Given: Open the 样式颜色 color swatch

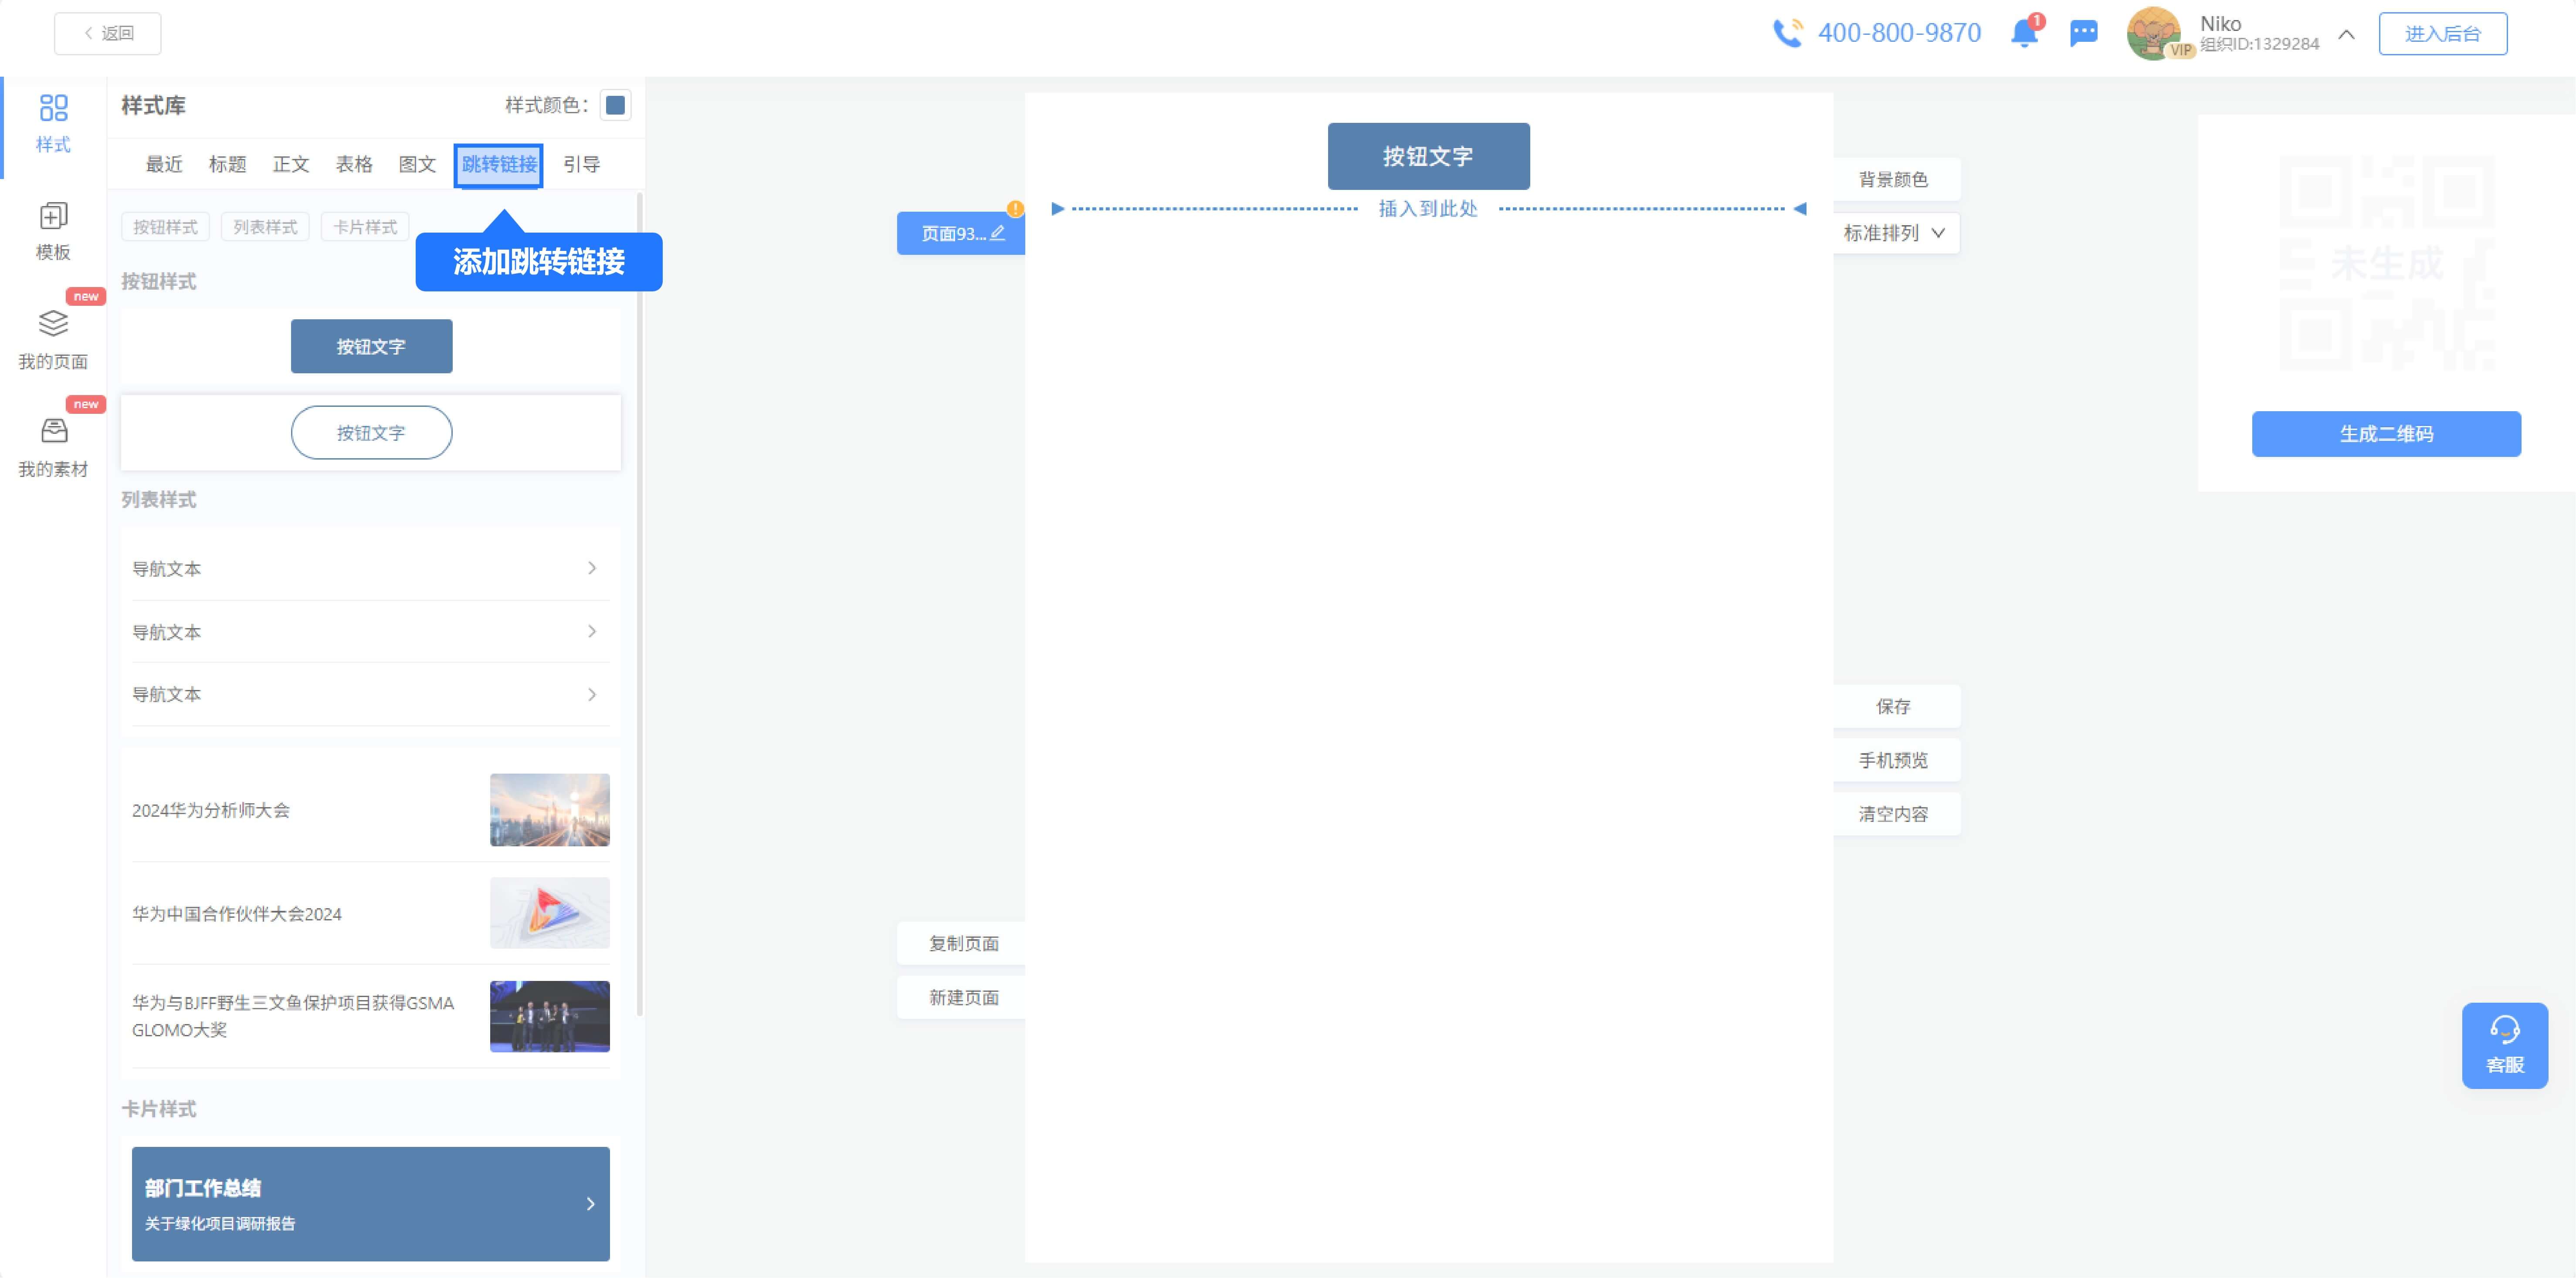Looking at the screenshot, I should (x=615, y=105).
